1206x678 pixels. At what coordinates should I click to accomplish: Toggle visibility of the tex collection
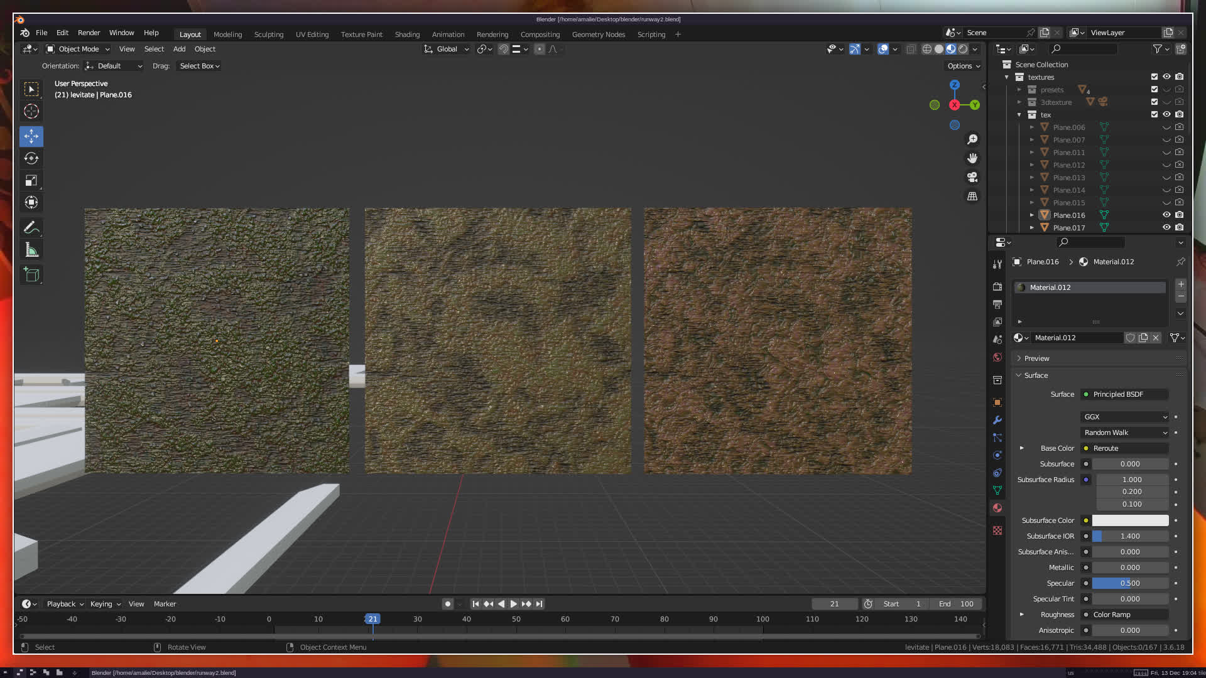click(x=1166, y=115)
